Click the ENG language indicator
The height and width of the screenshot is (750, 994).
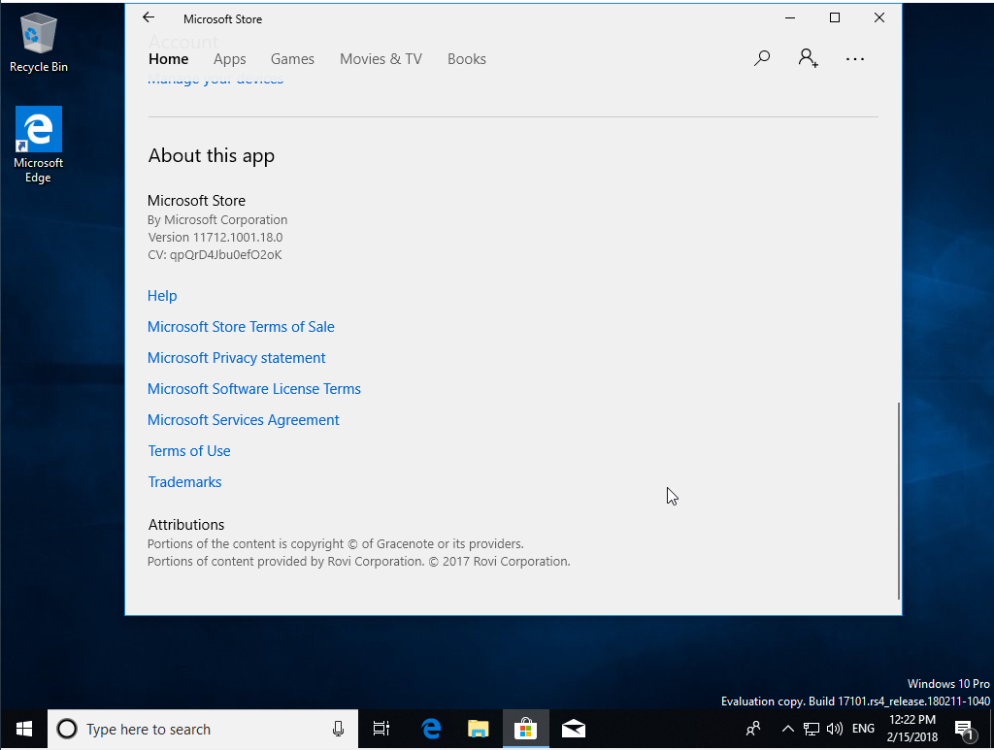863,729
